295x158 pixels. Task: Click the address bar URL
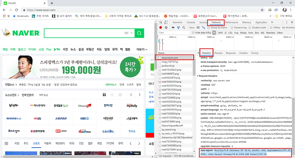click(41, 10)
